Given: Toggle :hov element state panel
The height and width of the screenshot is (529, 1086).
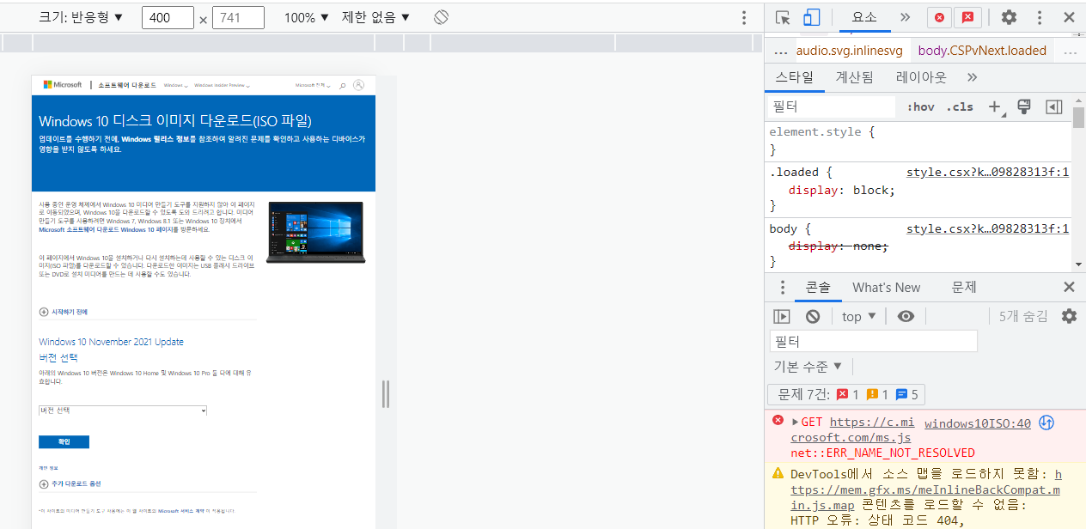Looking at the screenshot, I should [920, 106].
